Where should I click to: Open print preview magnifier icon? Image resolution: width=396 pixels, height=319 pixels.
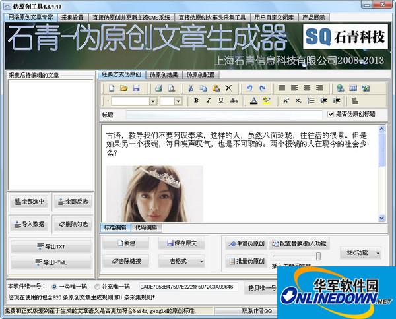click(172, 88)
